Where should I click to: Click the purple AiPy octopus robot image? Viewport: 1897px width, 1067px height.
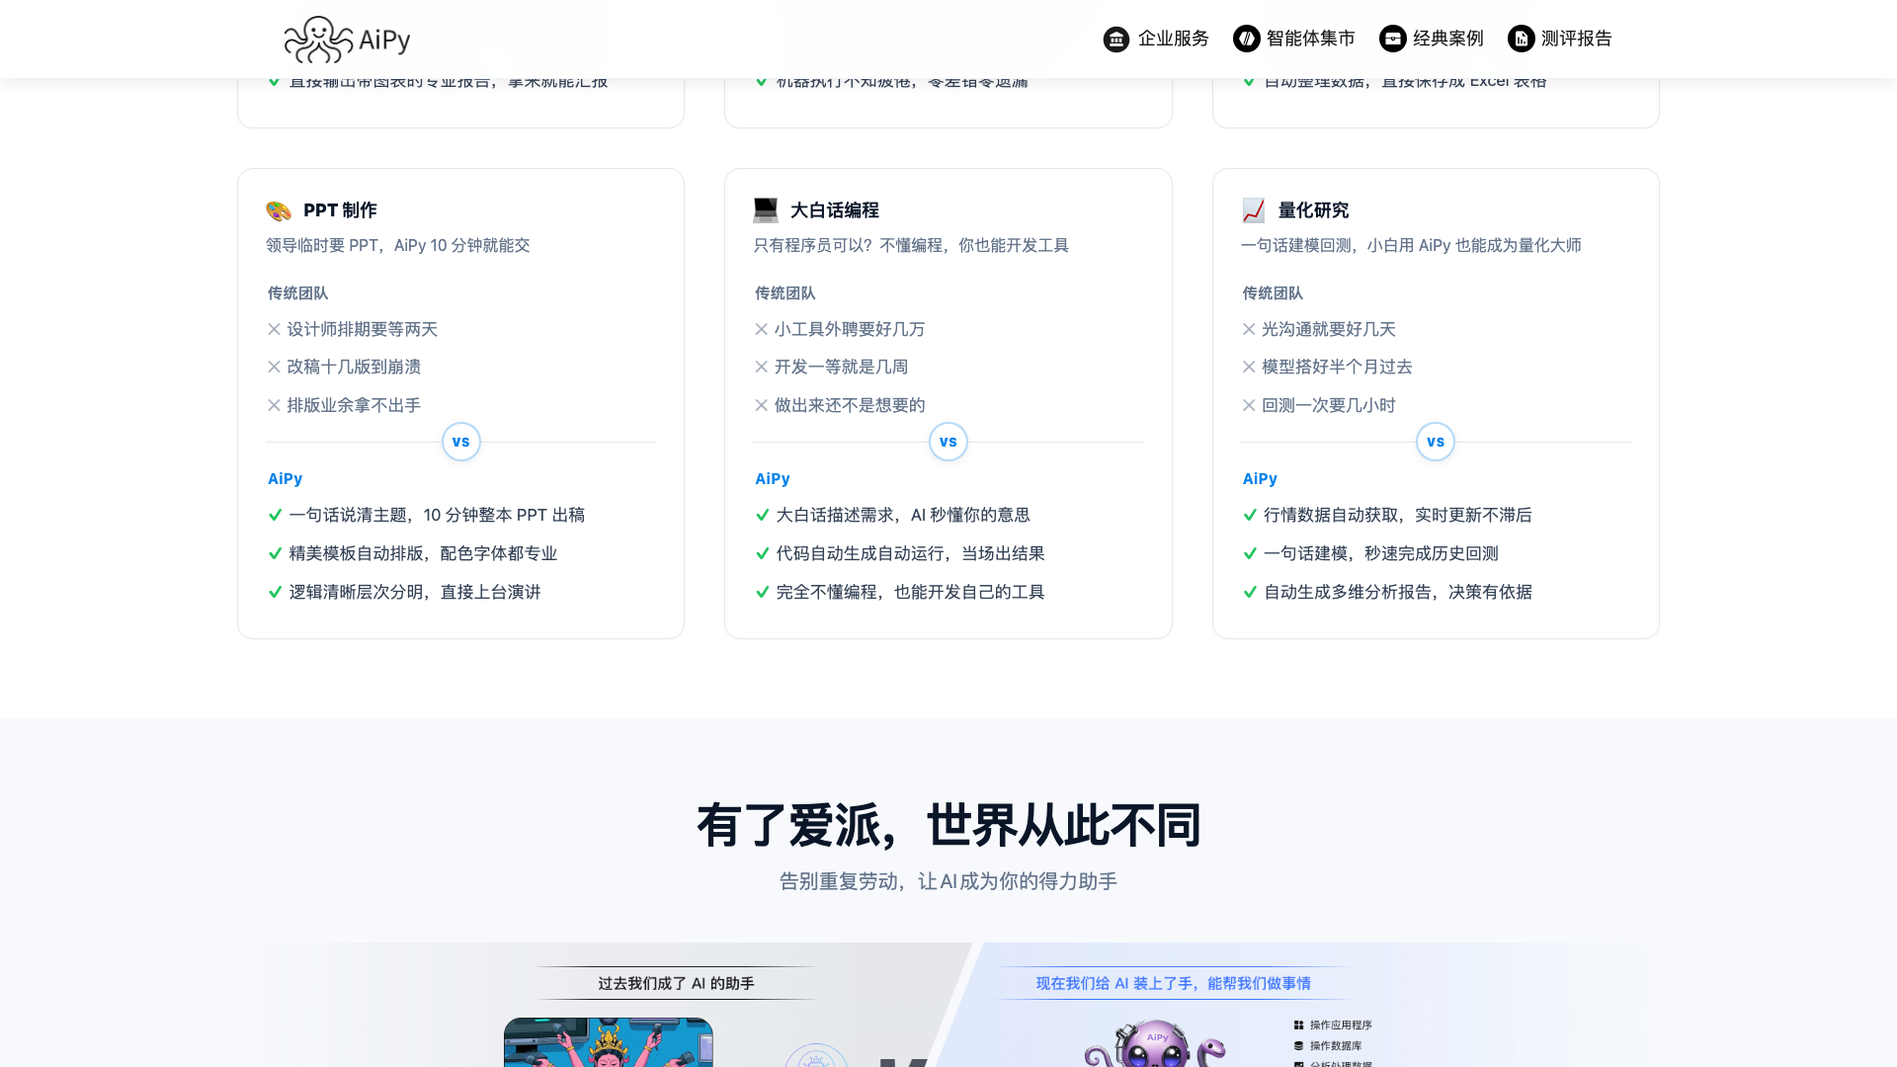click(1154, 1043)
